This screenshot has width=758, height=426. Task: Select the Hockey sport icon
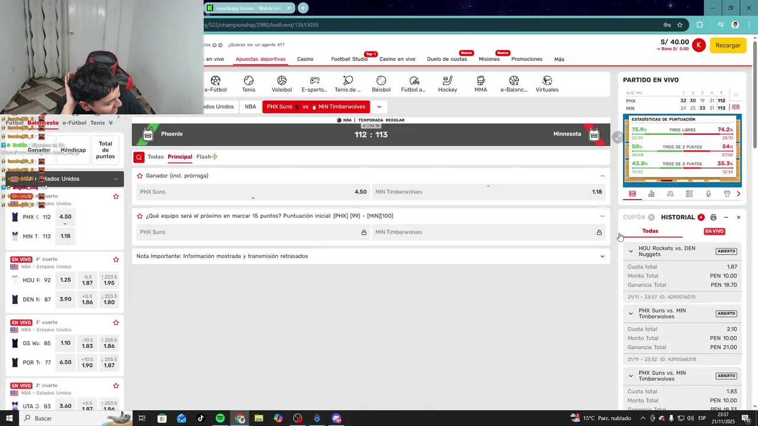tap(448, 84)
